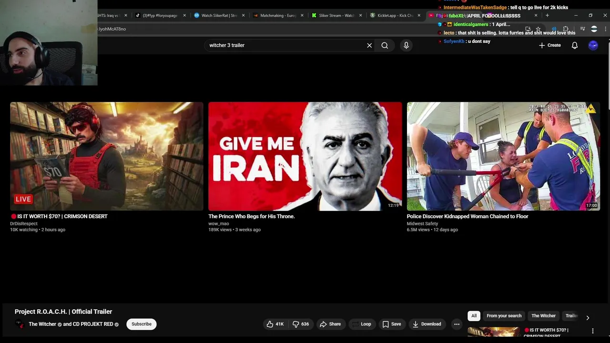
Task: Click the sidebar IS IT WORTH $70 thumbnail
Action: click(494, 332)
